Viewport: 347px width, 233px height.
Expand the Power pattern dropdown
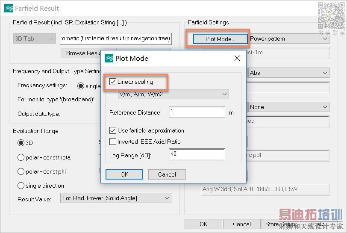pos(288,38)
